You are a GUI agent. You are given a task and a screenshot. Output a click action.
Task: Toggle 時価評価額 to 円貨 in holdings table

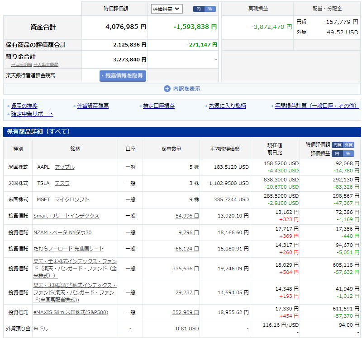click(x=338, y=145)
